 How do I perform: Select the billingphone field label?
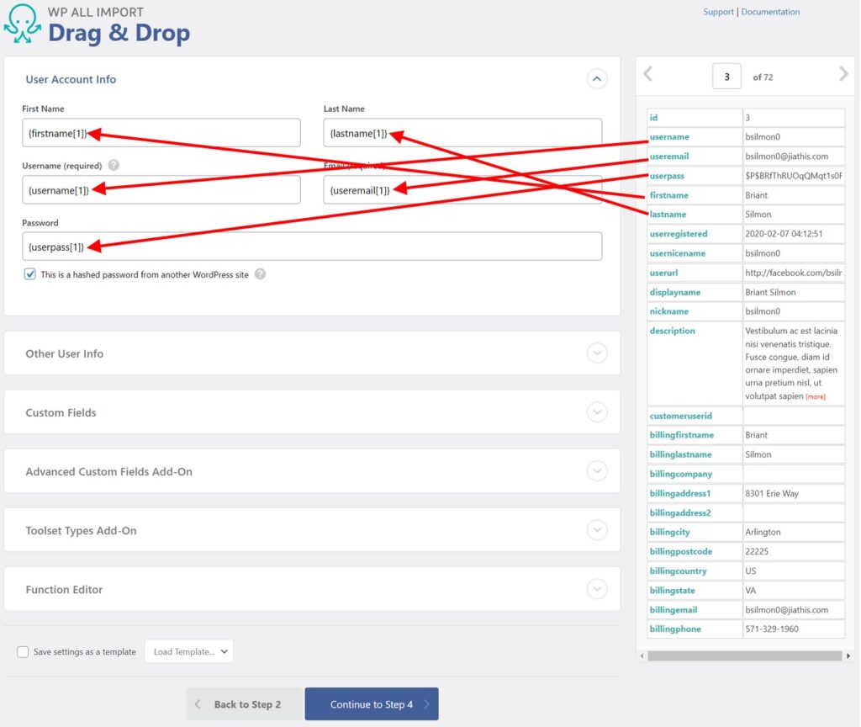point(675,629)
